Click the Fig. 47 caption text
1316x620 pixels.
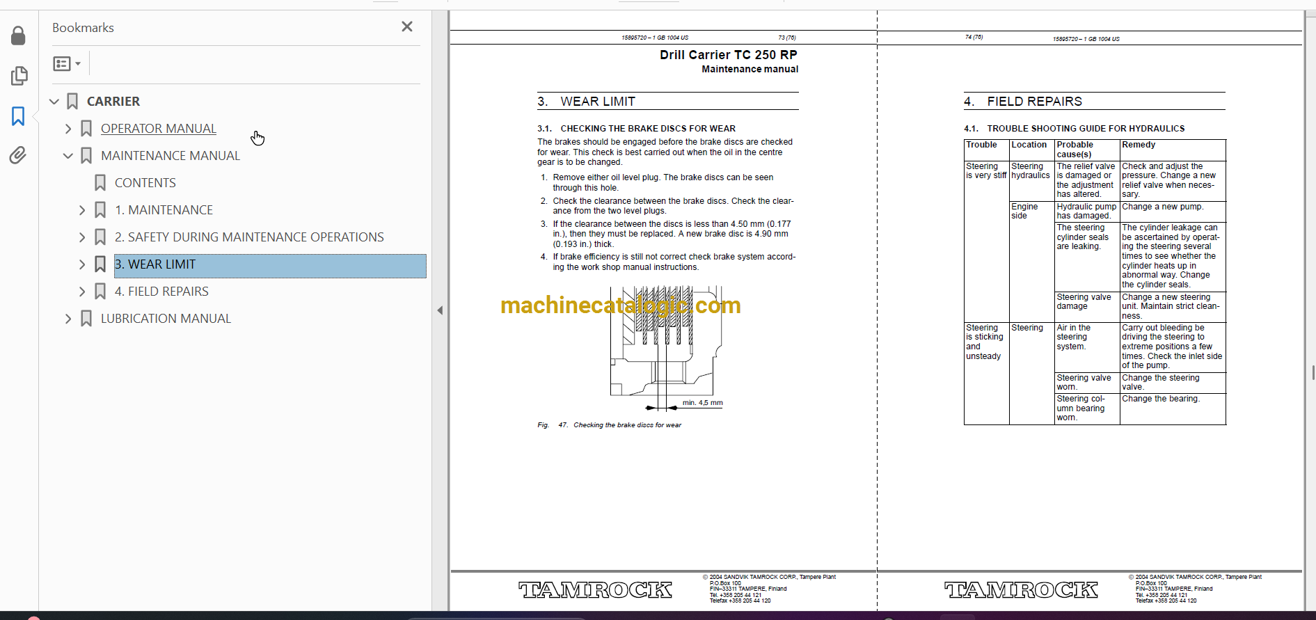(610, 425)
